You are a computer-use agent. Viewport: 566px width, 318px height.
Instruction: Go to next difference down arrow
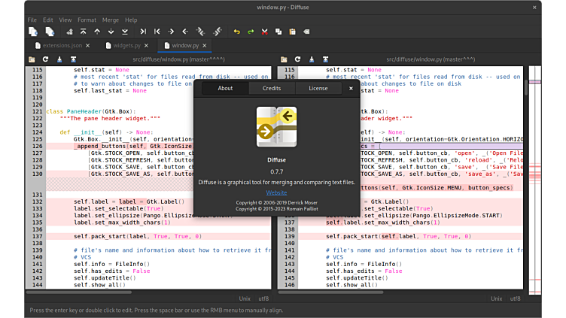point(111,32)
